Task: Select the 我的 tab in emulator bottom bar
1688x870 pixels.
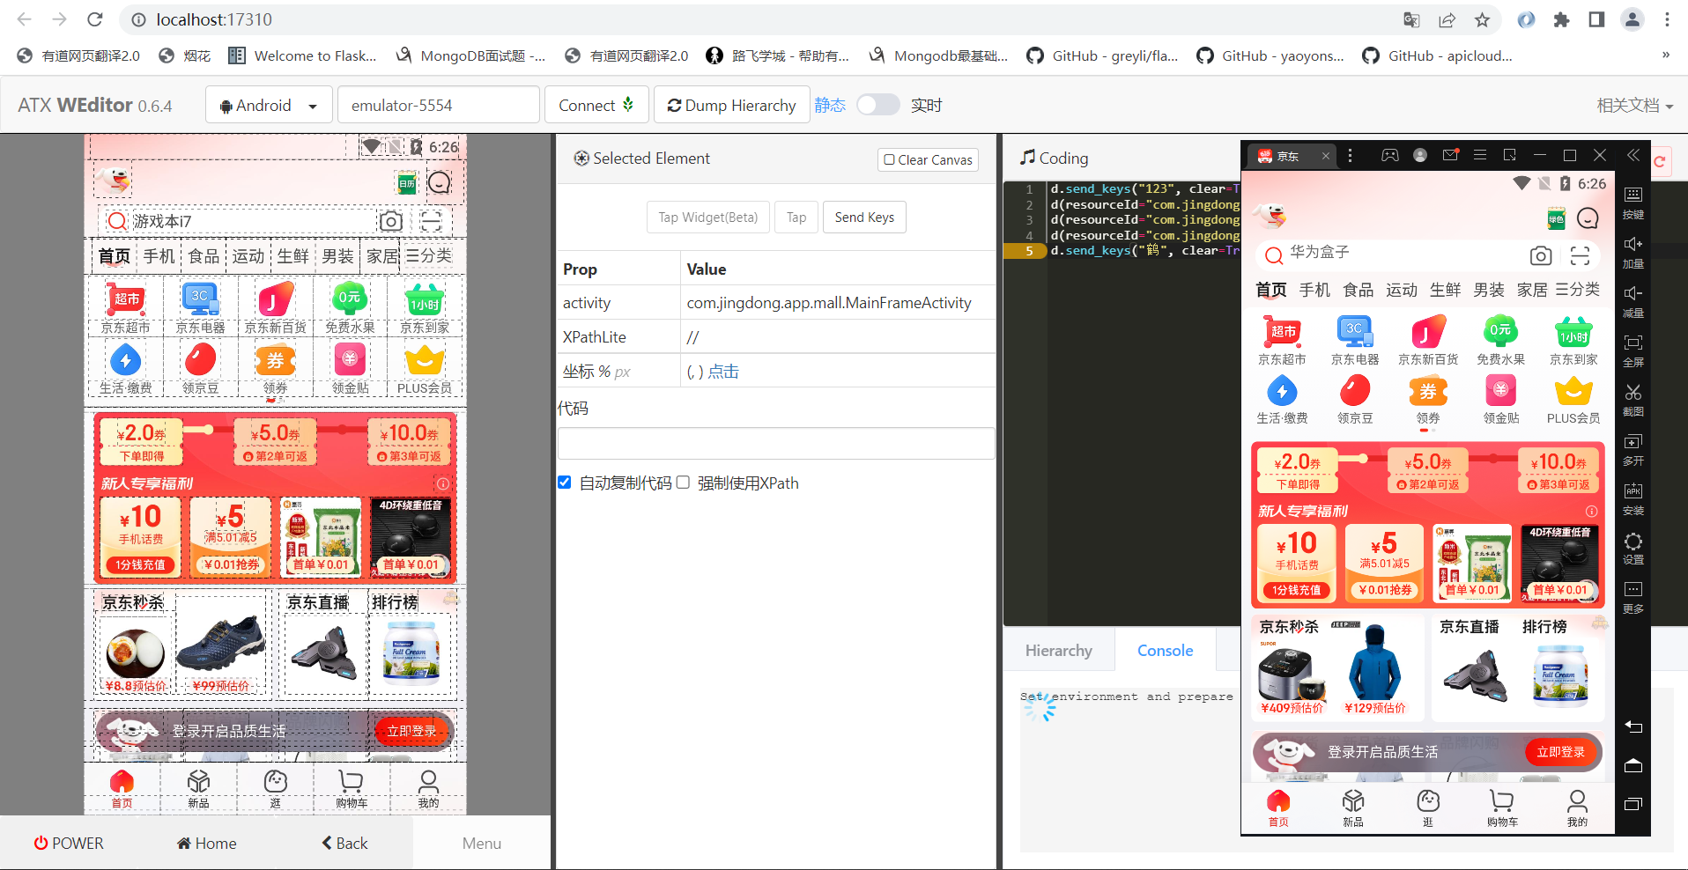Action: 1577,808
